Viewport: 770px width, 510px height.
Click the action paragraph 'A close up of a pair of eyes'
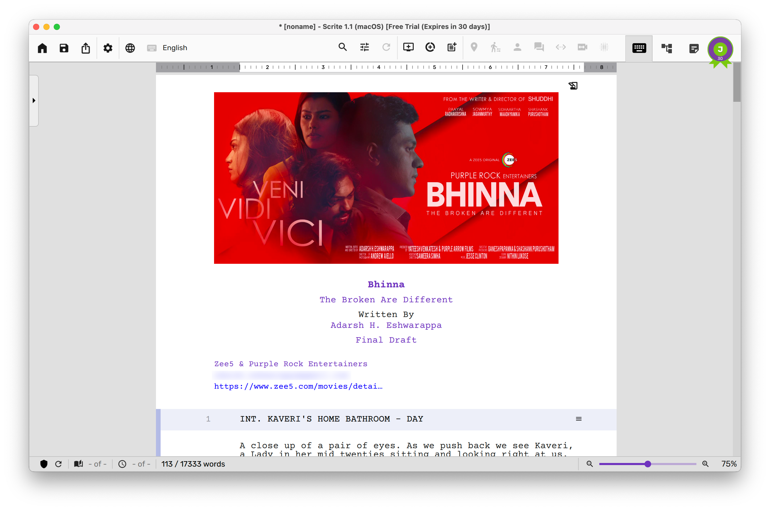[406, 449]
